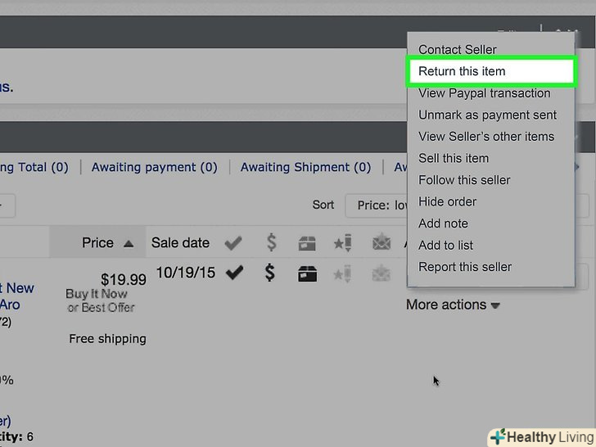Click the dollar sign column header icon

point(271,243)
